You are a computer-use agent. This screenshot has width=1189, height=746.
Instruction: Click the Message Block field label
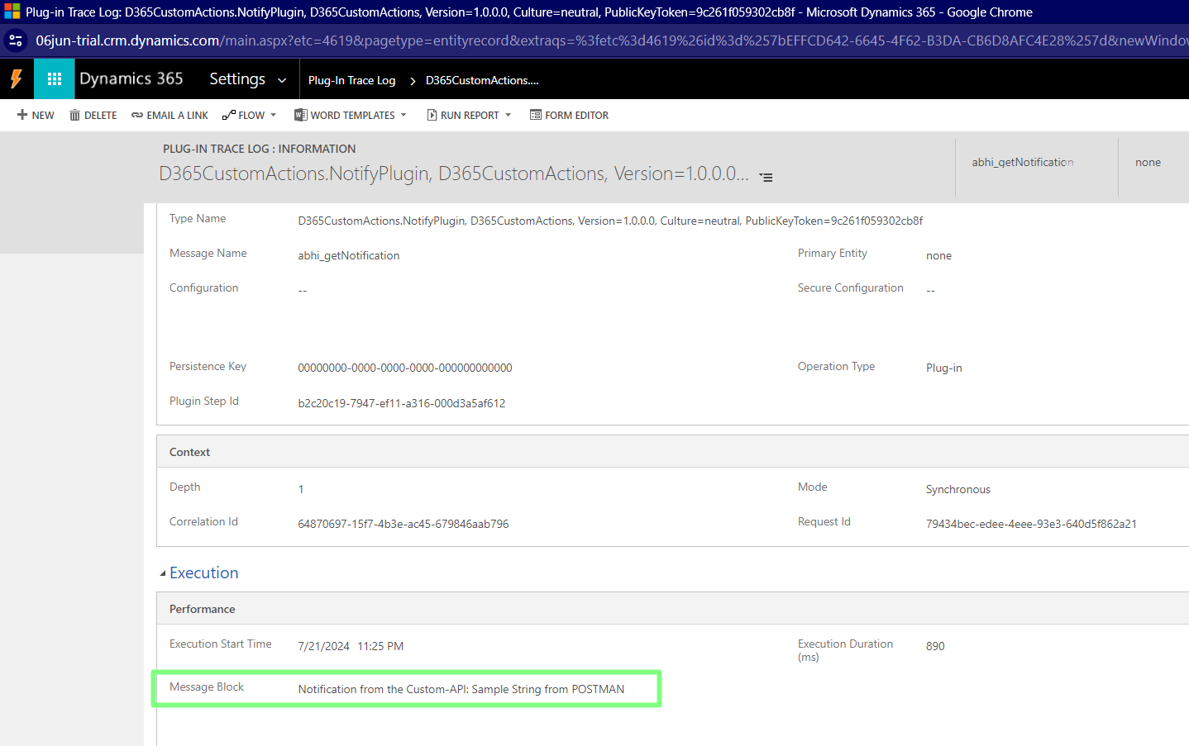207,687
